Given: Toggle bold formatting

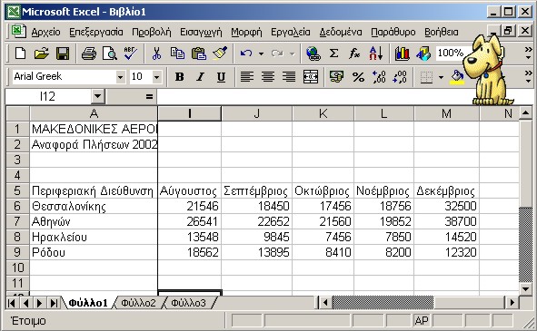Looking at the screenshot, I should click(179, 77).
